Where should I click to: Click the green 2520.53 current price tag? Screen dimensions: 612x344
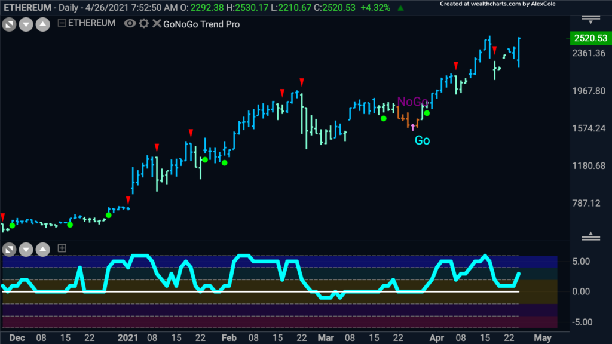point(591,38)
